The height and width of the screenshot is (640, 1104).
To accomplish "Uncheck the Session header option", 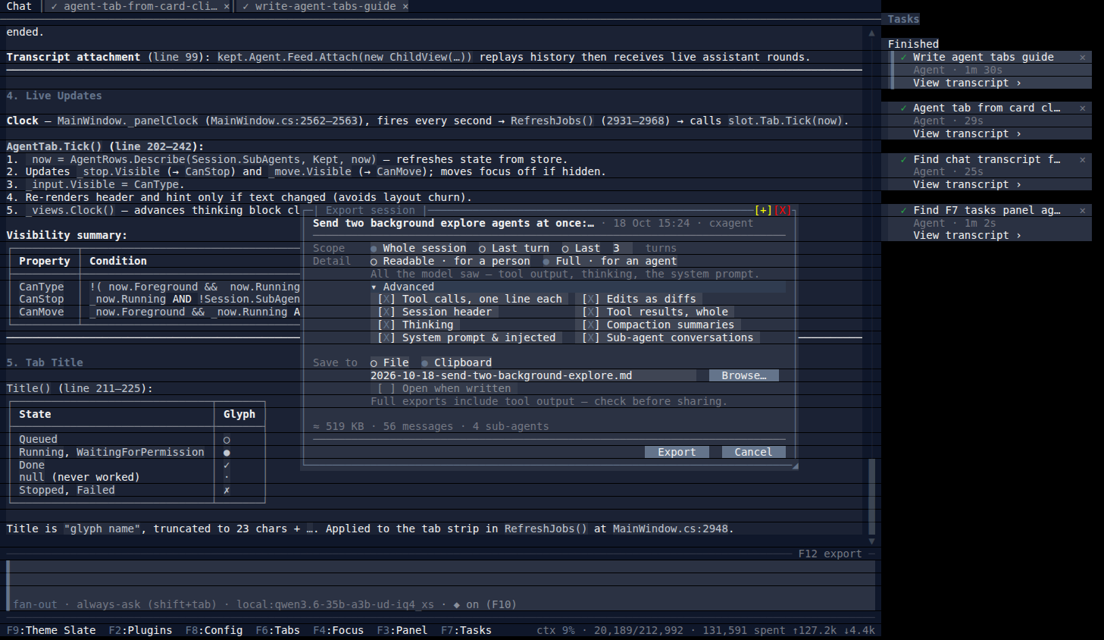I will [435, 312].
